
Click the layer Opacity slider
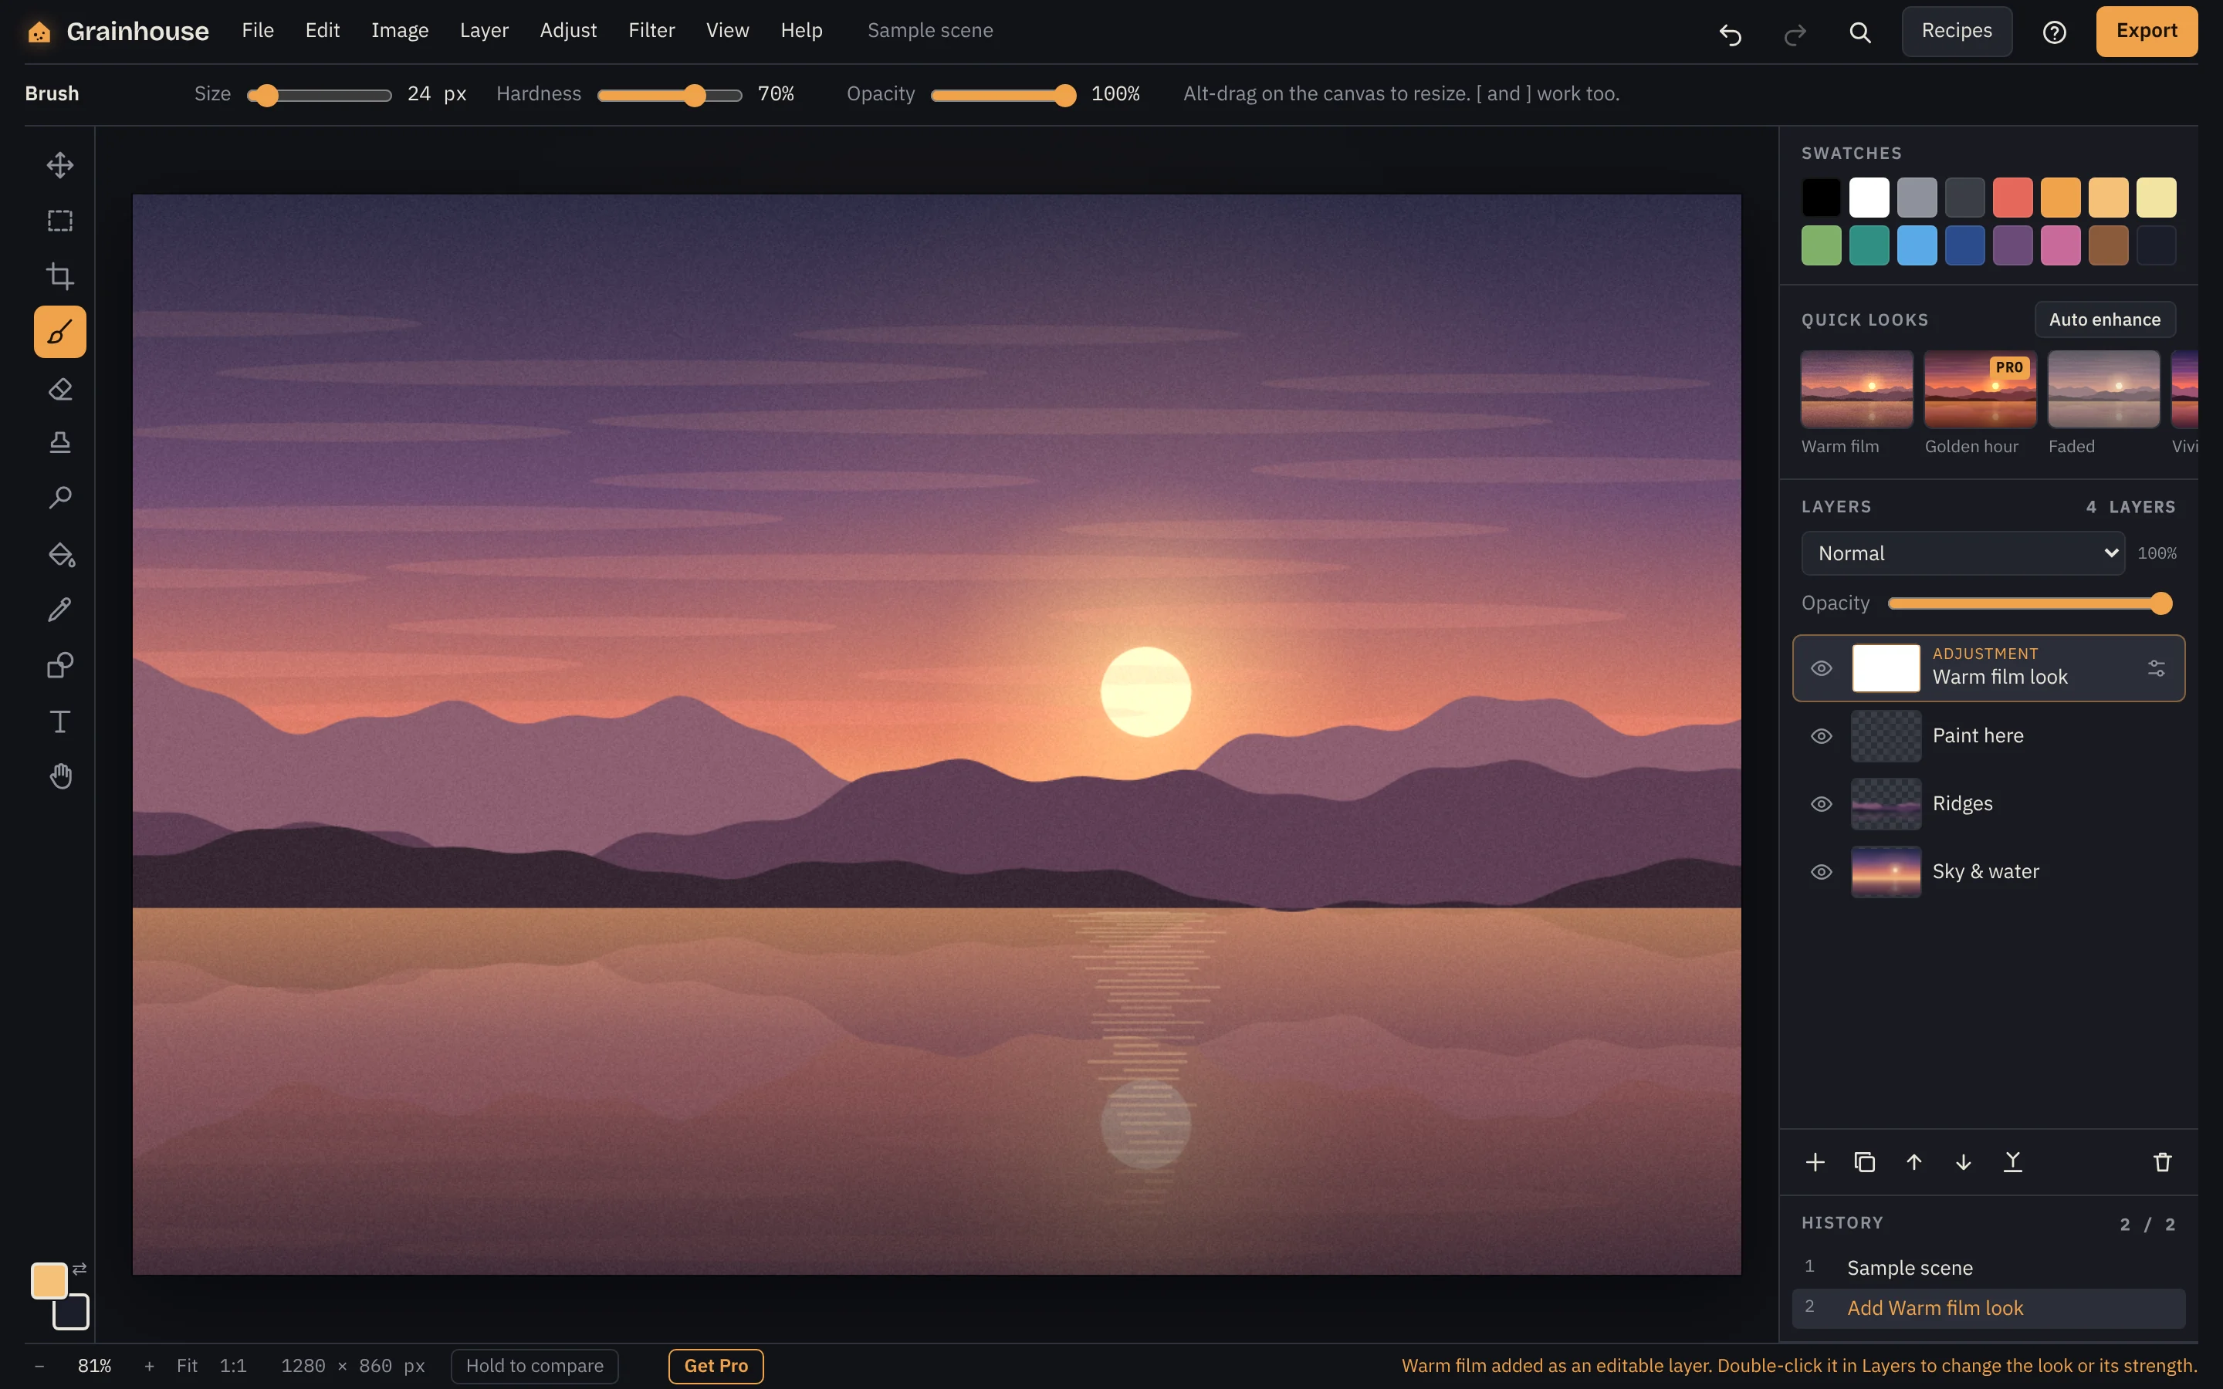(2029, 603)
